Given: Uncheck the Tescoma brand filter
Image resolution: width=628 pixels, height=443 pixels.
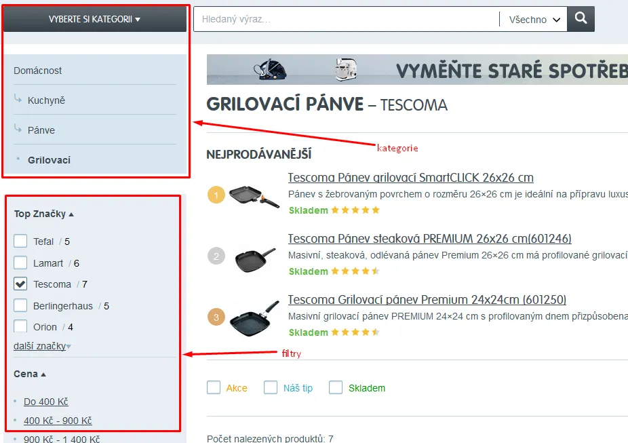Looking at the screenshot, I should pos(19,284).
